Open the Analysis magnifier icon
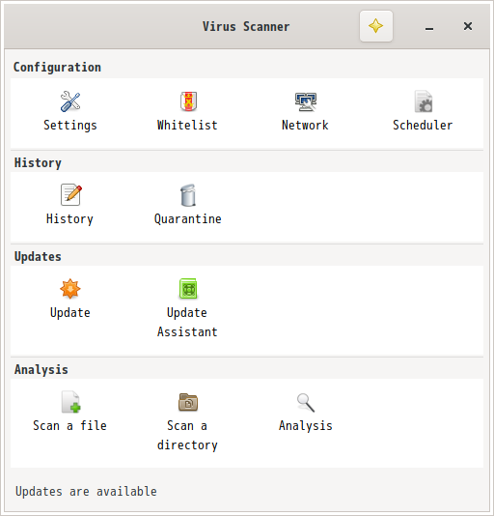 (306, 403)
